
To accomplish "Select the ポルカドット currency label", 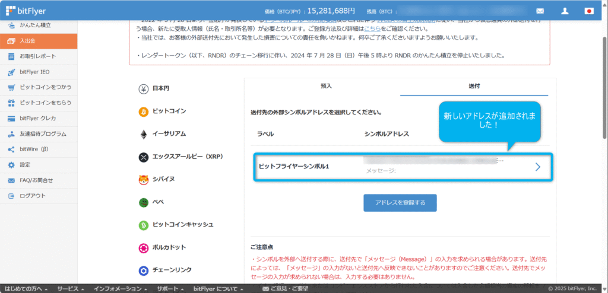I will pos(169,247).
